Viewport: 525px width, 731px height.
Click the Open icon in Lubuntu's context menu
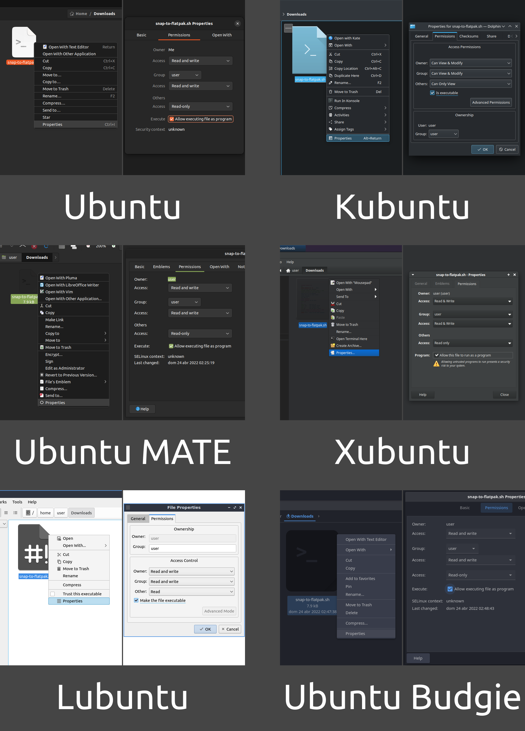coord(59,538)
